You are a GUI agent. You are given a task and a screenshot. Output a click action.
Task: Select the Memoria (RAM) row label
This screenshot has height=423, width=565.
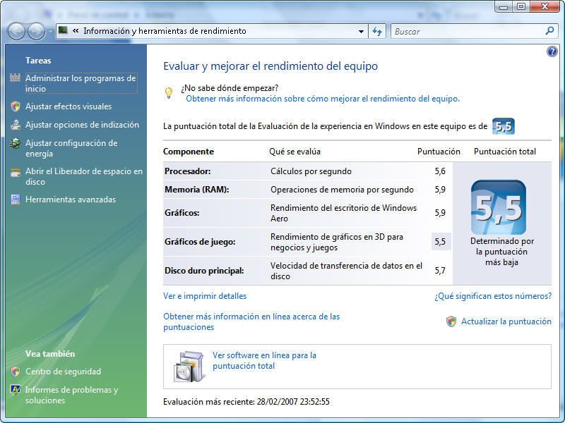coord(197,190)
